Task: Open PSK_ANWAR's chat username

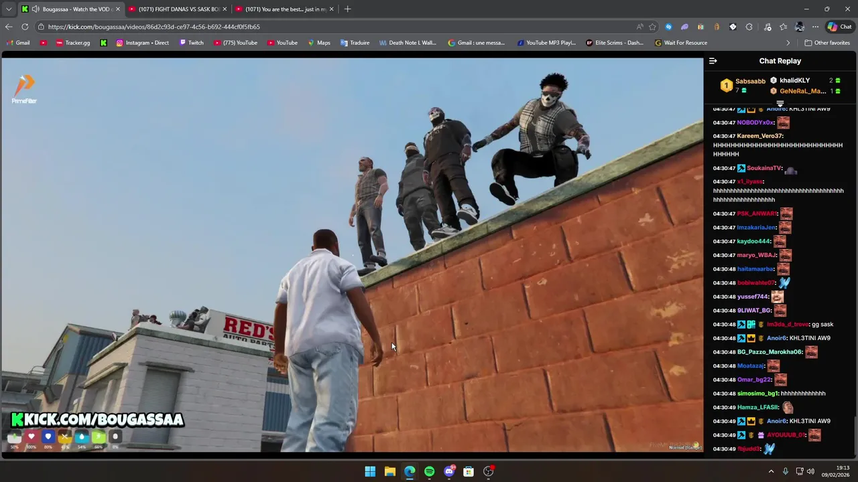Action: (756, 214)
